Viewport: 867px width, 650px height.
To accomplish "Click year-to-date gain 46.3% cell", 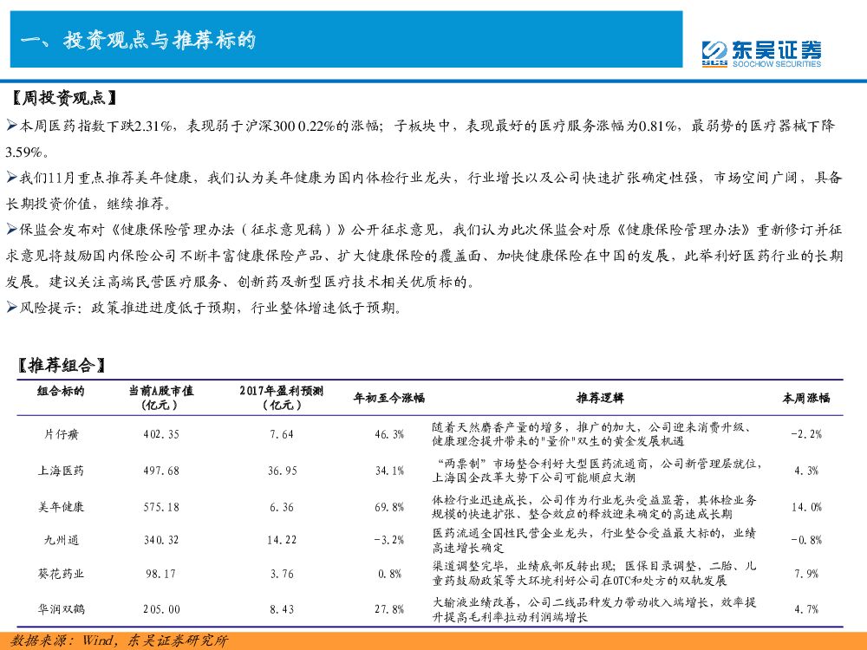I will [x=389, y=434].
